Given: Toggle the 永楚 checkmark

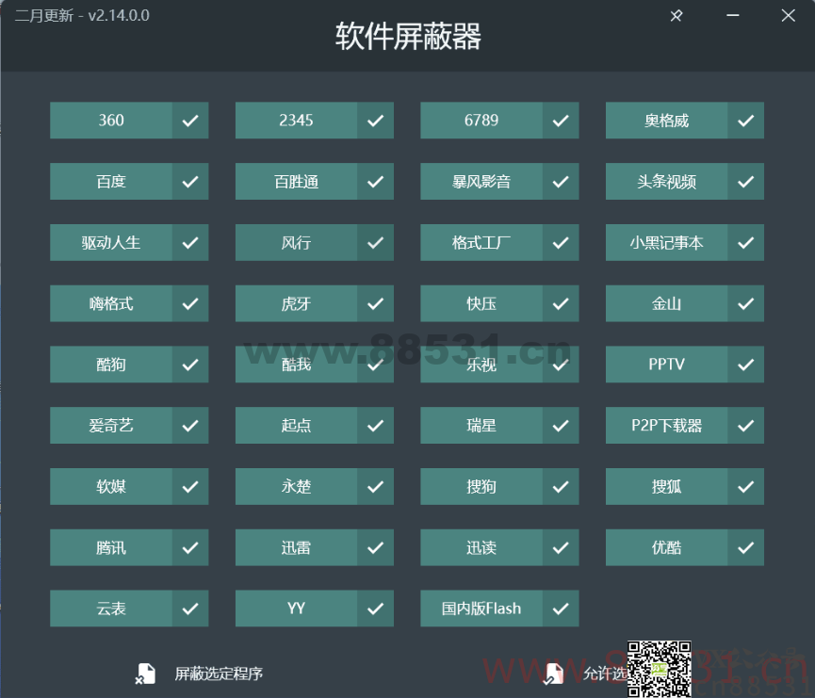Looking at the screenshot, I should click(375, 486).
